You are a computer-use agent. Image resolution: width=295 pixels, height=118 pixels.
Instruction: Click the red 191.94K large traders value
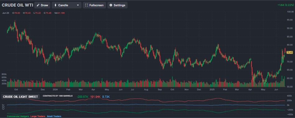(x=96, y=97)
